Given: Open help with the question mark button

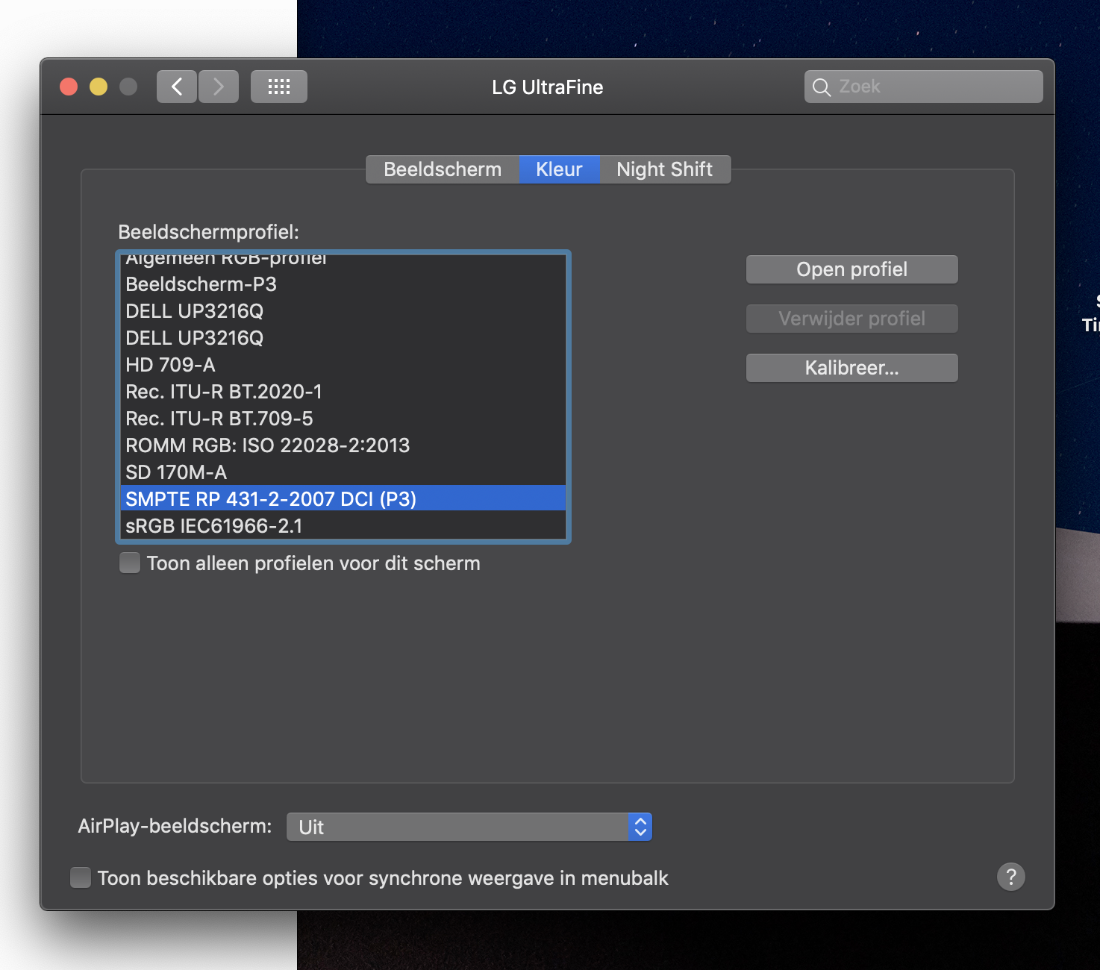Looking at the screenshot, I should pyautogui.click(x=1011, y=877).
